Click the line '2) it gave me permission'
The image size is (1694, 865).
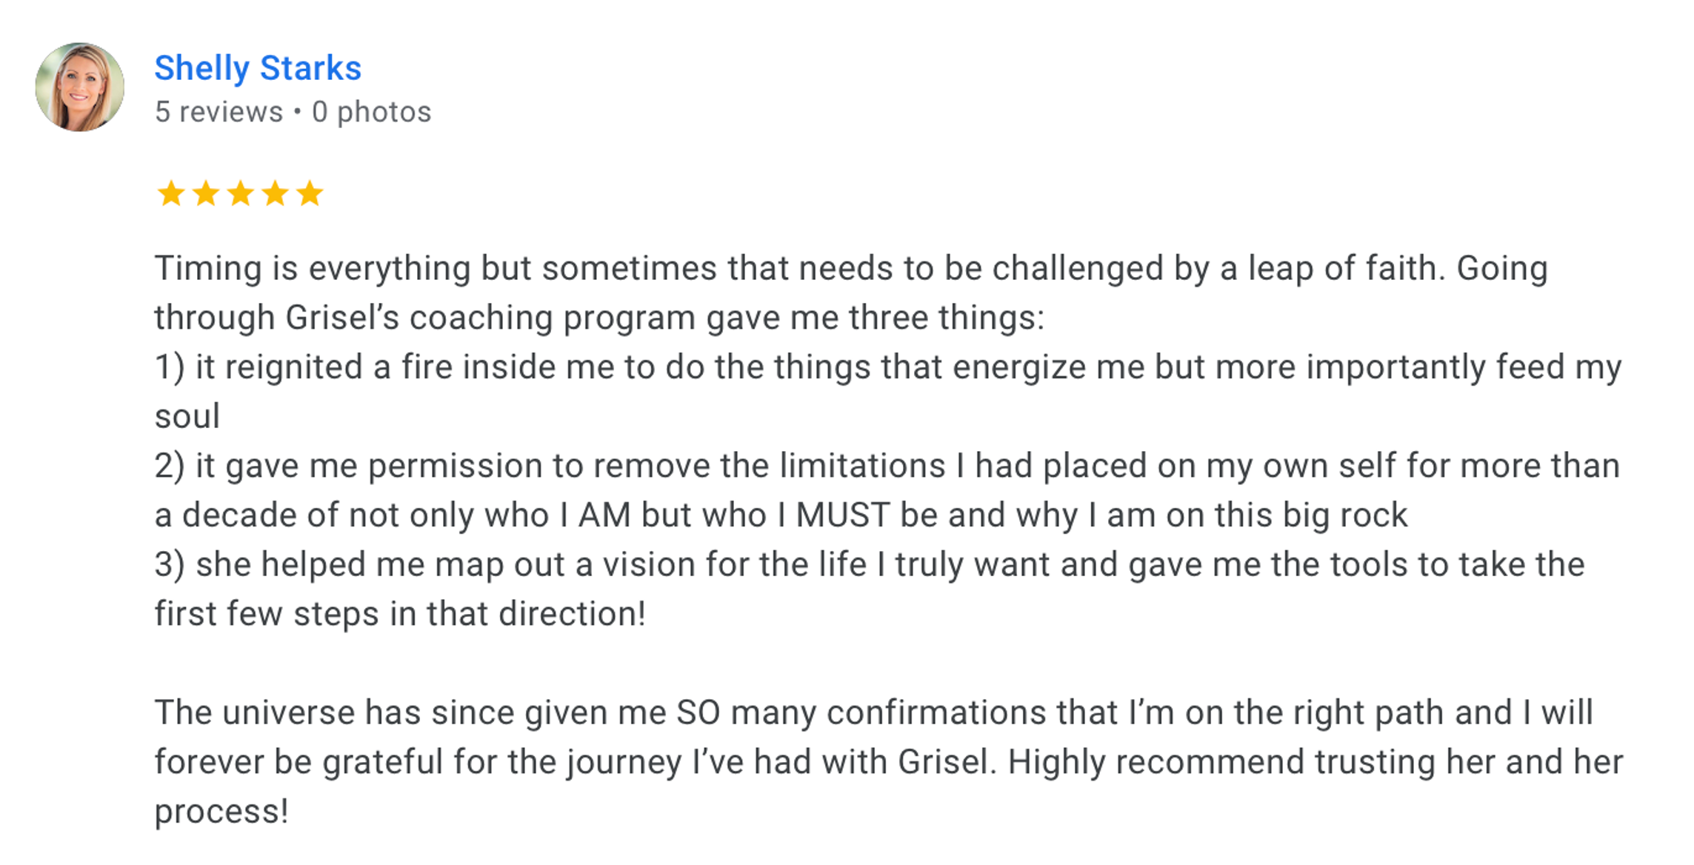click(x=887, y=467)
